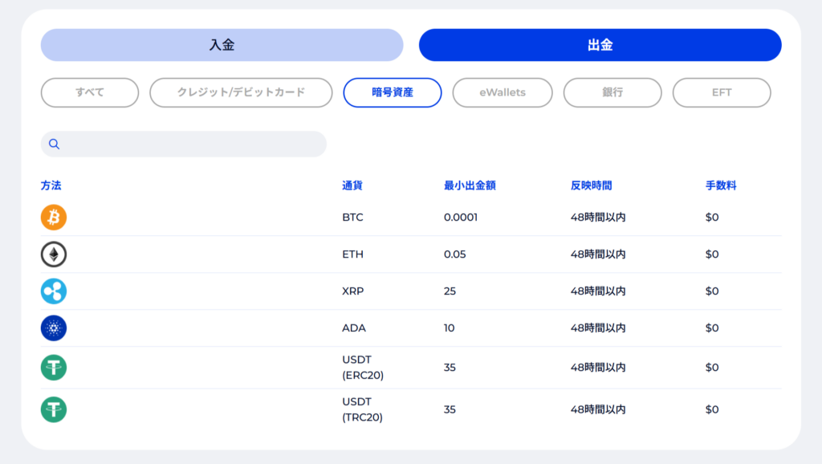Filter methods by 銀行

[x=612, y=92]
